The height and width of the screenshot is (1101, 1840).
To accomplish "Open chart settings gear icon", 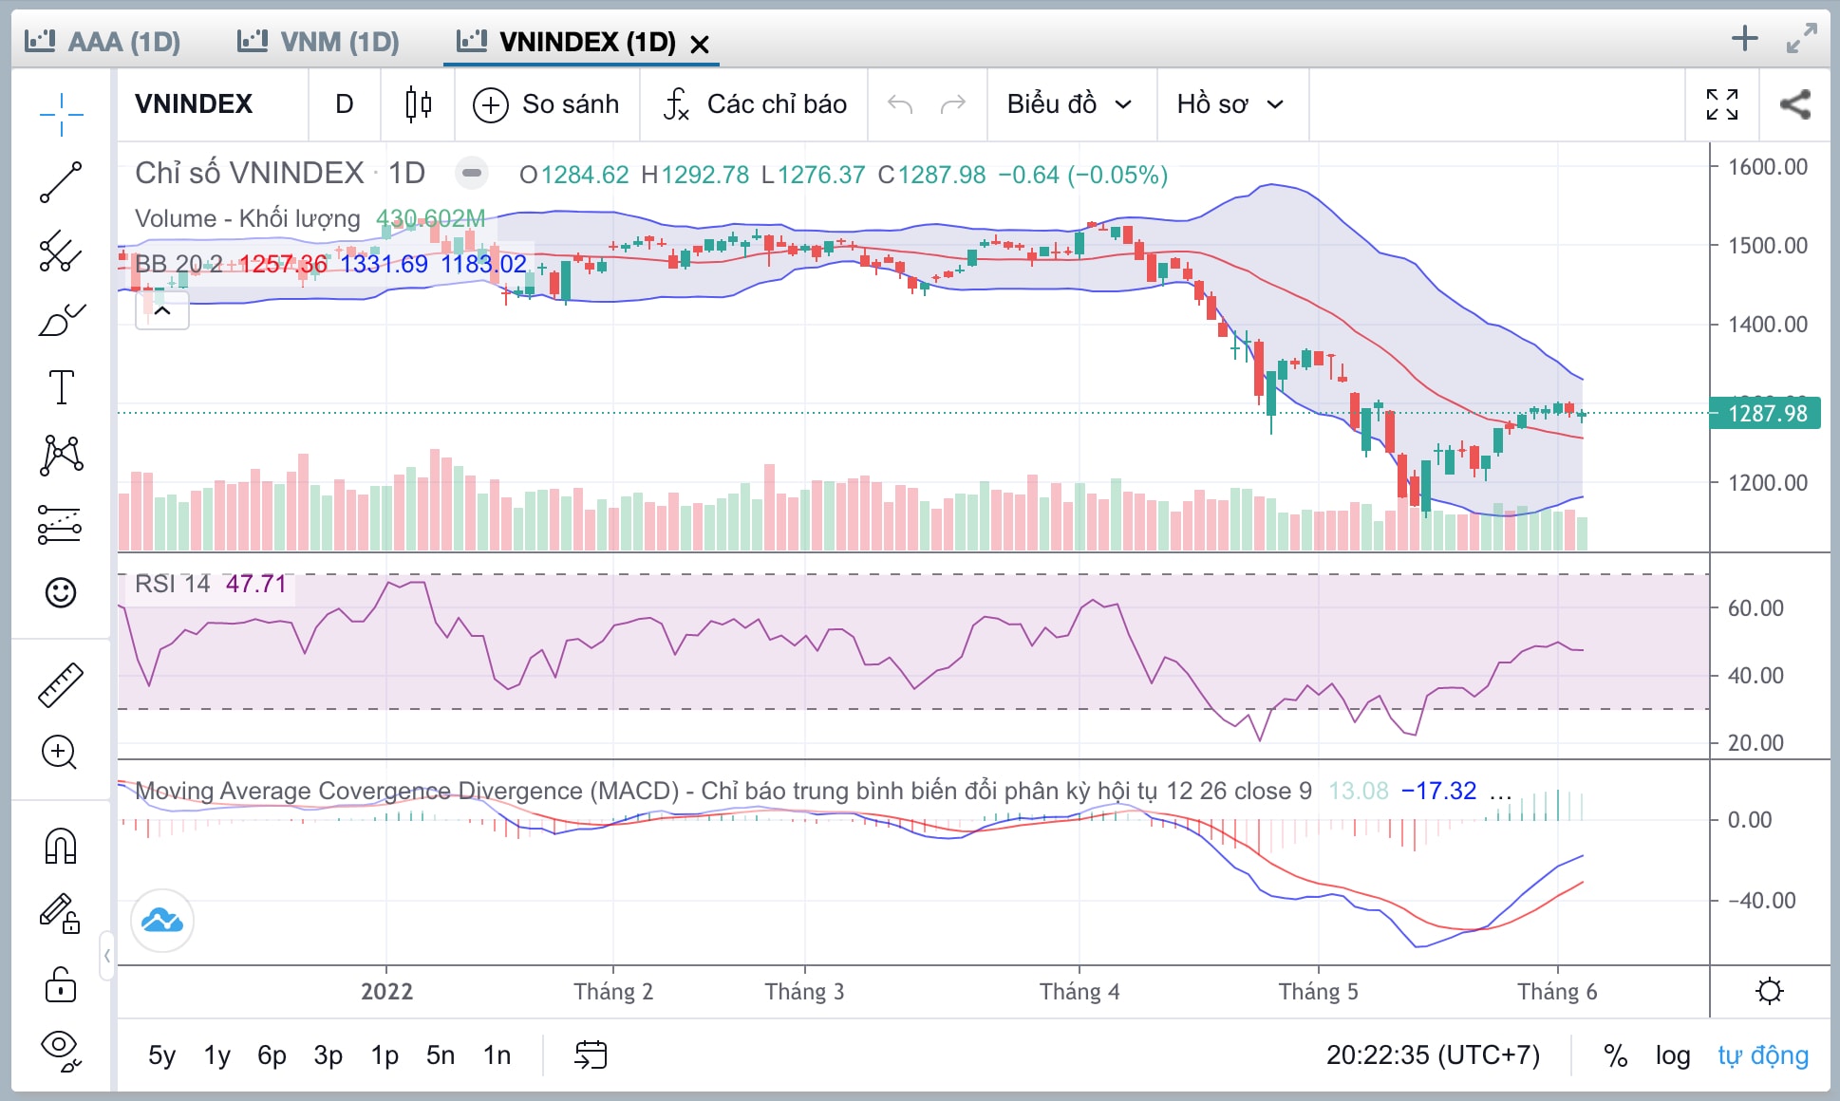I will 1770,992.
